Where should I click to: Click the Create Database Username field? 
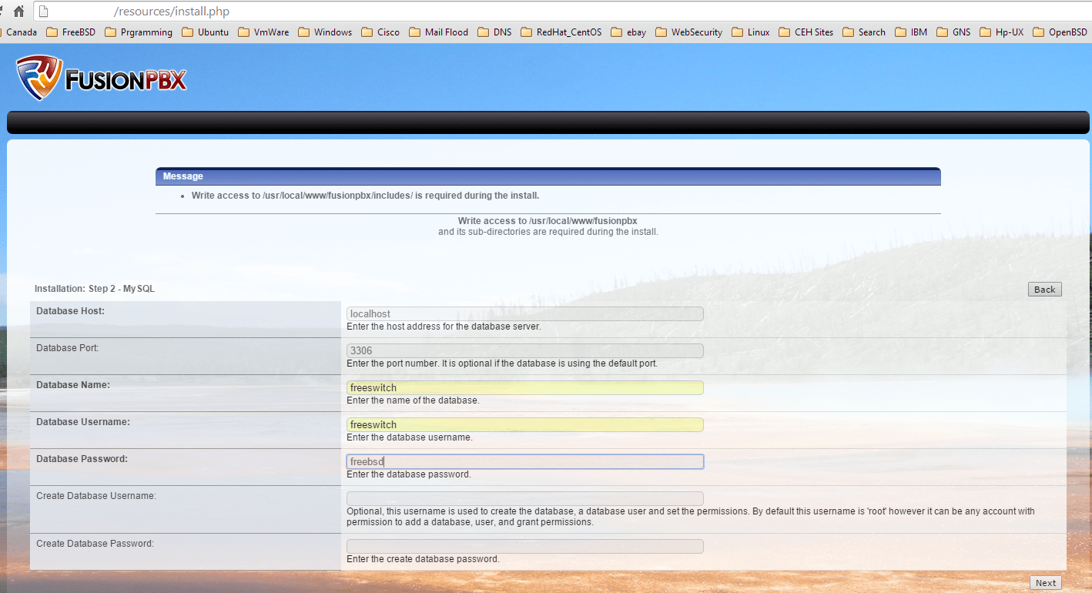[x=524, y=498]
